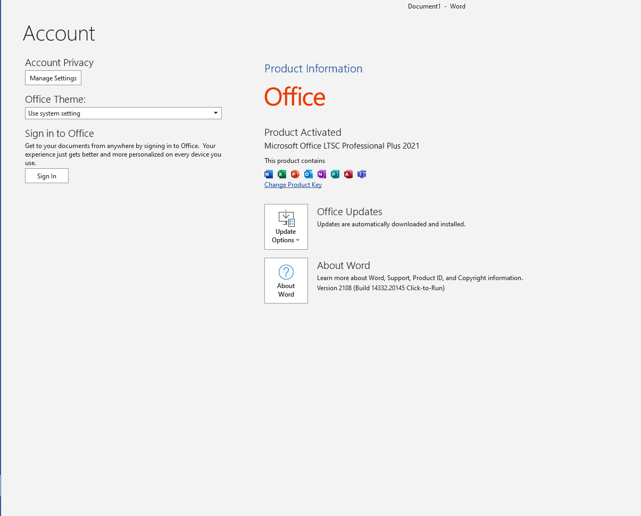The height and width of the screenshot is (516, 641).
Task: Open the About Word dialog
Action: point(286,281)
